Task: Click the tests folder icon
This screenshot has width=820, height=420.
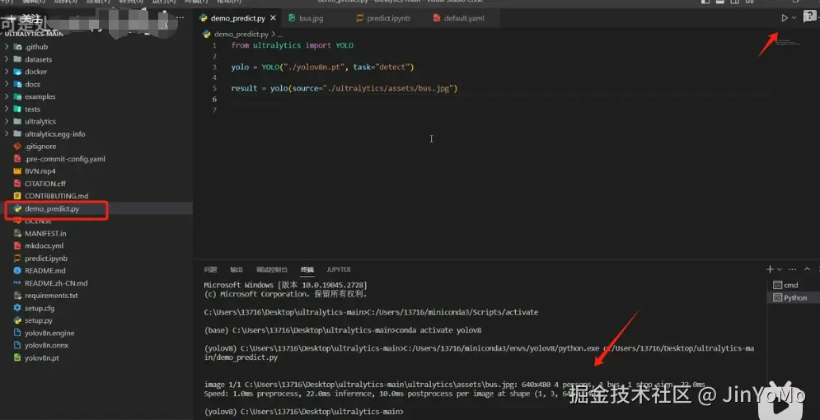Action: (x=17, y=110)
